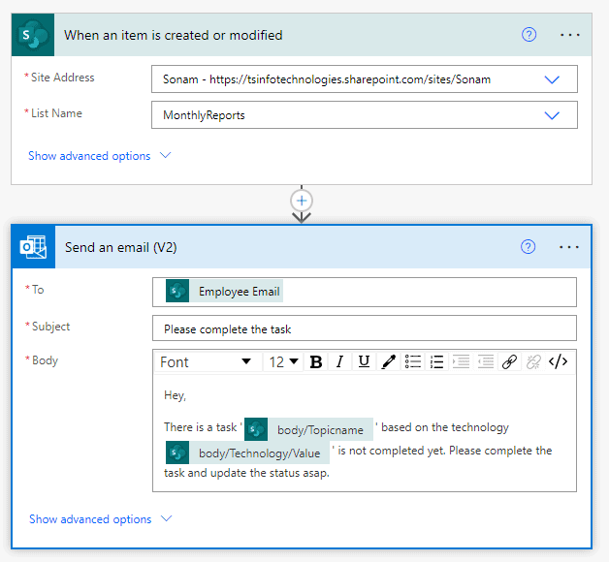Click empty area of the To field
Viewport: 609px width, 562px height.
point(428,292)
